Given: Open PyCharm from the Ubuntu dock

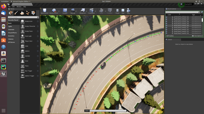Looking at the screenshot, I should (3, 67).
